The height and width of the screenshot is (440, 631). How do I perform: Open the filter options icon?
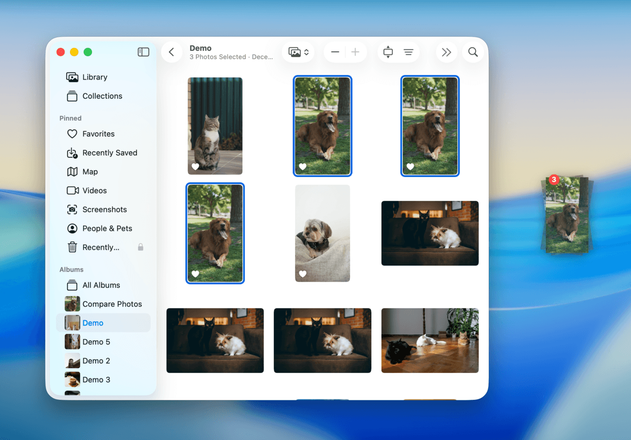(x=408, y=52)
